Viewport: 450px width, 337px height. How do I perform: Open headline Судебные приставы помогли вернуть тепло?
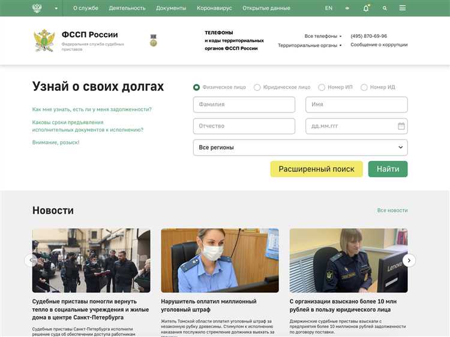pos(91,309)
